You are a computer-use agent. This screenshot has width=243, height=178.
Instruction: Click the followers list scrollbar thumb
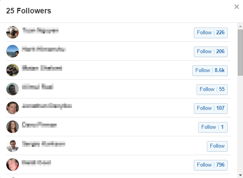(240, 49)
